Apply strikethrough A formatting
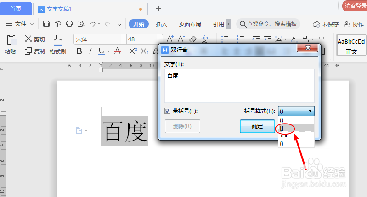Viewport: 367px width, 197px height. [117, 51]
